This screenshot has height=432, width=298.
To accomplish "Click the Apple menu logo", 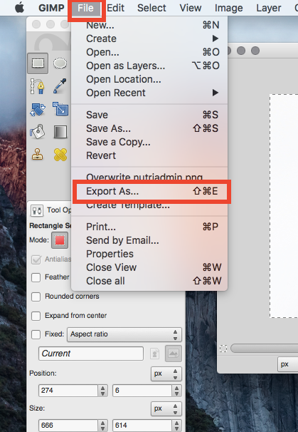I will pos(19,8).
